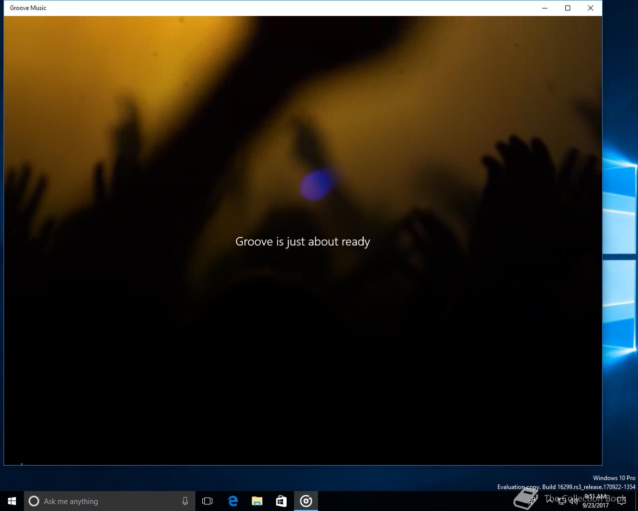Open the clock showing 9:51 AM
This screenshot has width=638, height=511.
pos(596,501)
